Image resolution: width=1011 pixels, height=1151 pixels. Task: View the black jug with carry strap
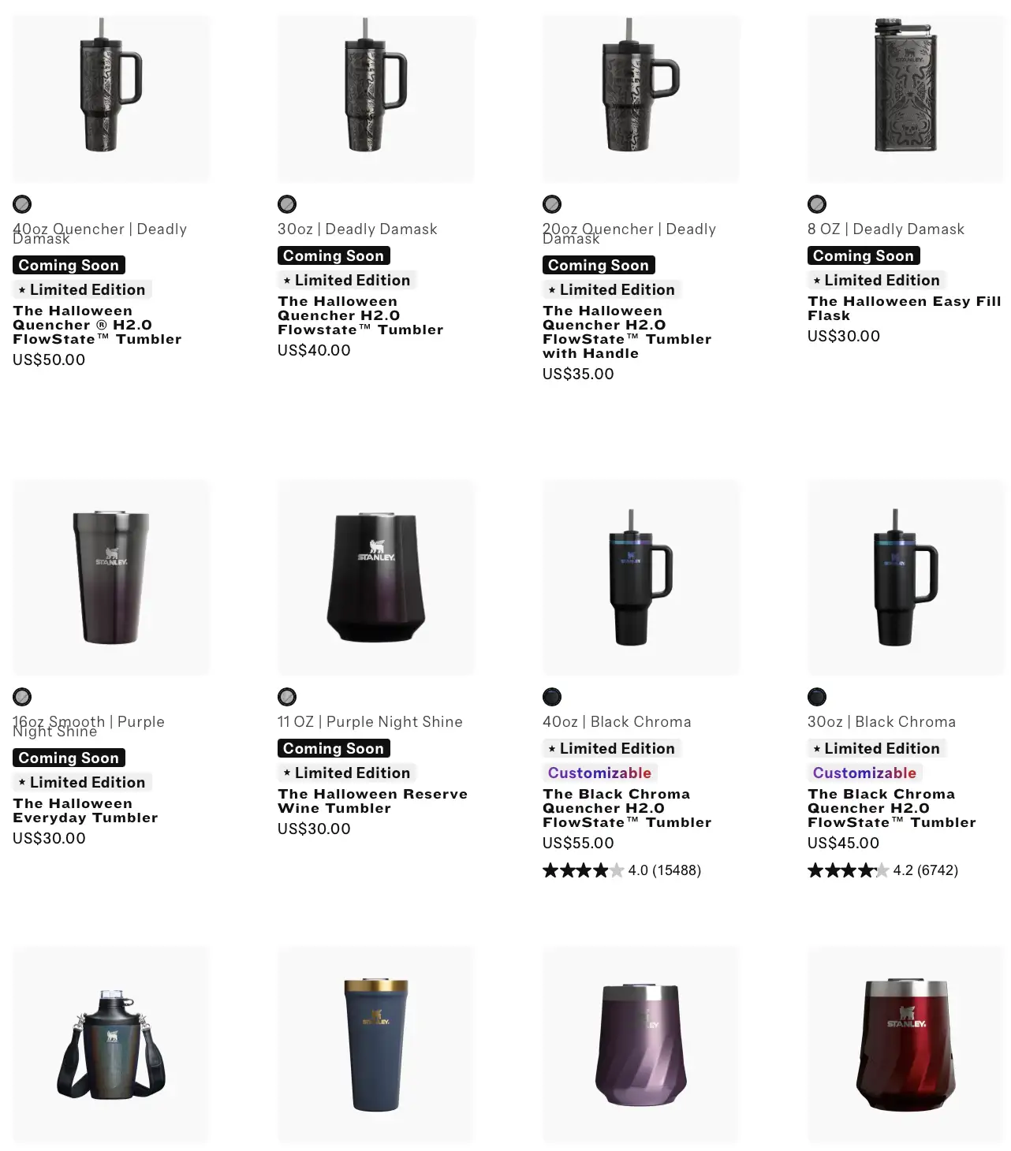[x=111, y=1045]
